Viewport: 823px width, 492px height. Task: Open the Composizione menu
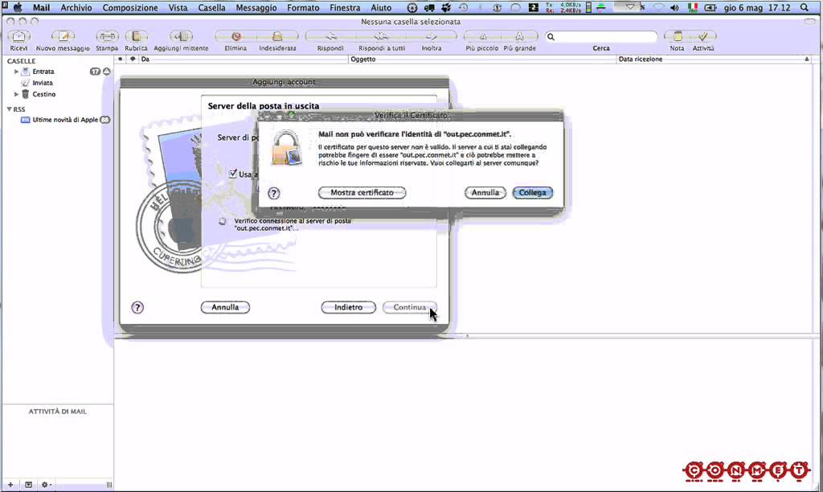130,8
